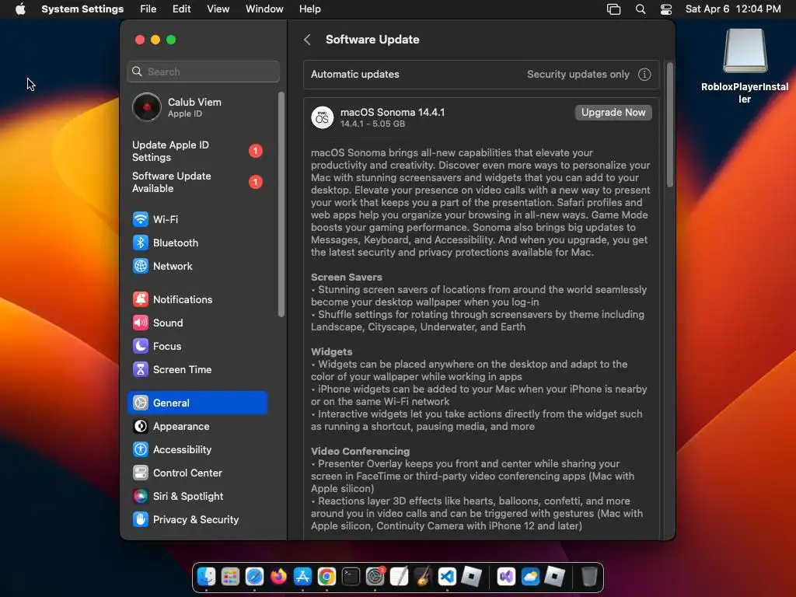Click the Widgets heading
Viewport: 796px width, 597px height.
coord(331,352)
